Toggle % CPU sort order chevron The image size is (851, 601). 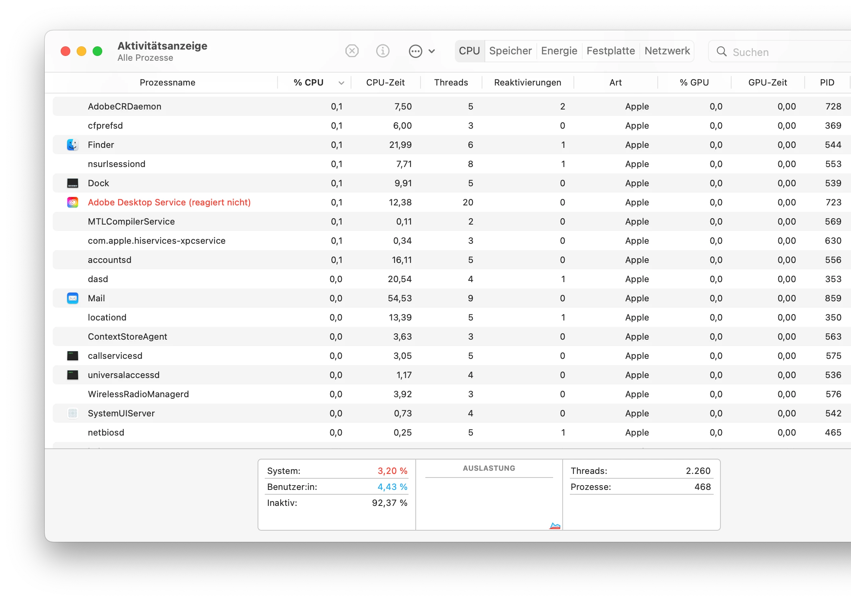point(341,83)
